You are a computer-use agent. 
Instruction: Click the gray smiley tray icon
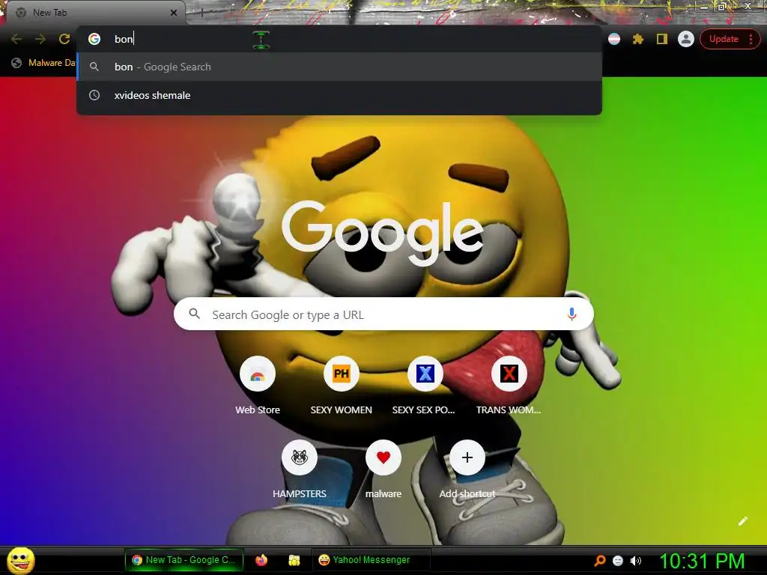[618, 560]
